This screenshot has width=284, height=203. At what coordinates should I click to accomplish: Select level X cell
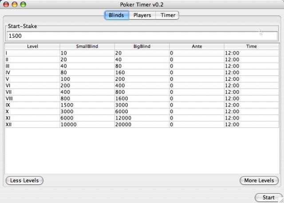pos(32,111)
